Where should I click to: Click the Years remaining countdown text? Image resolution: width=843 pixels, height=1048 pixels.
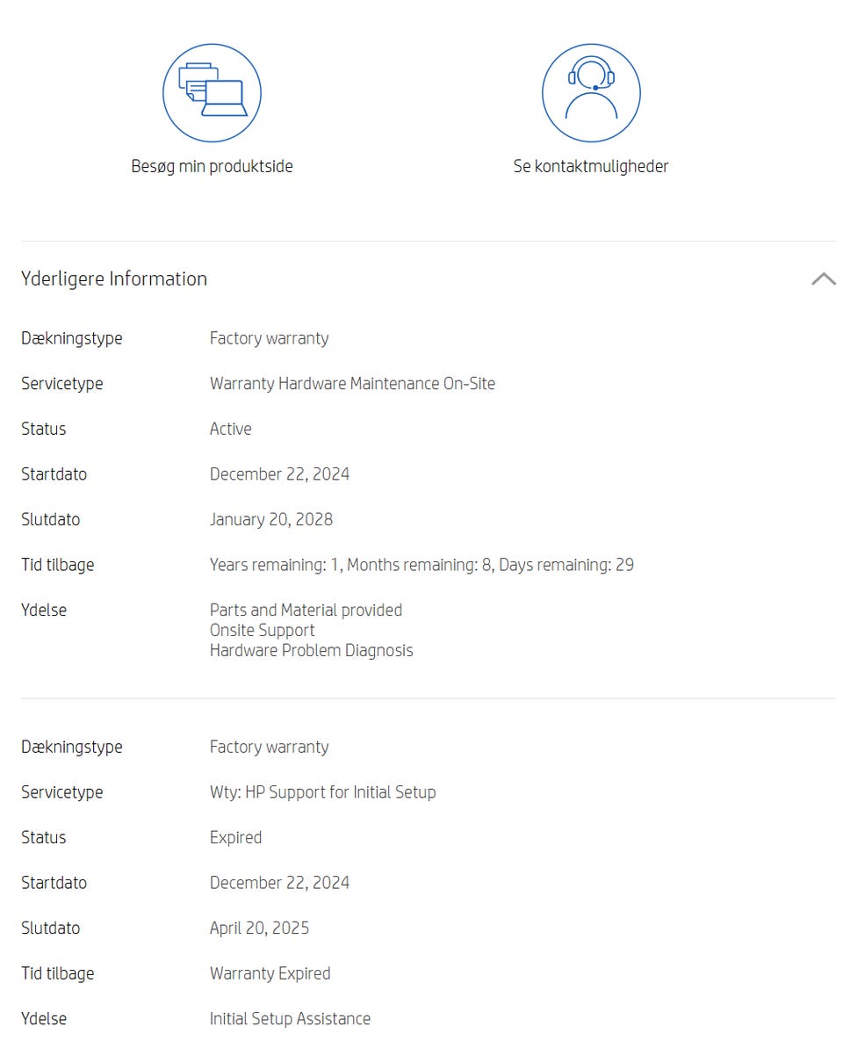click(421, 565)
